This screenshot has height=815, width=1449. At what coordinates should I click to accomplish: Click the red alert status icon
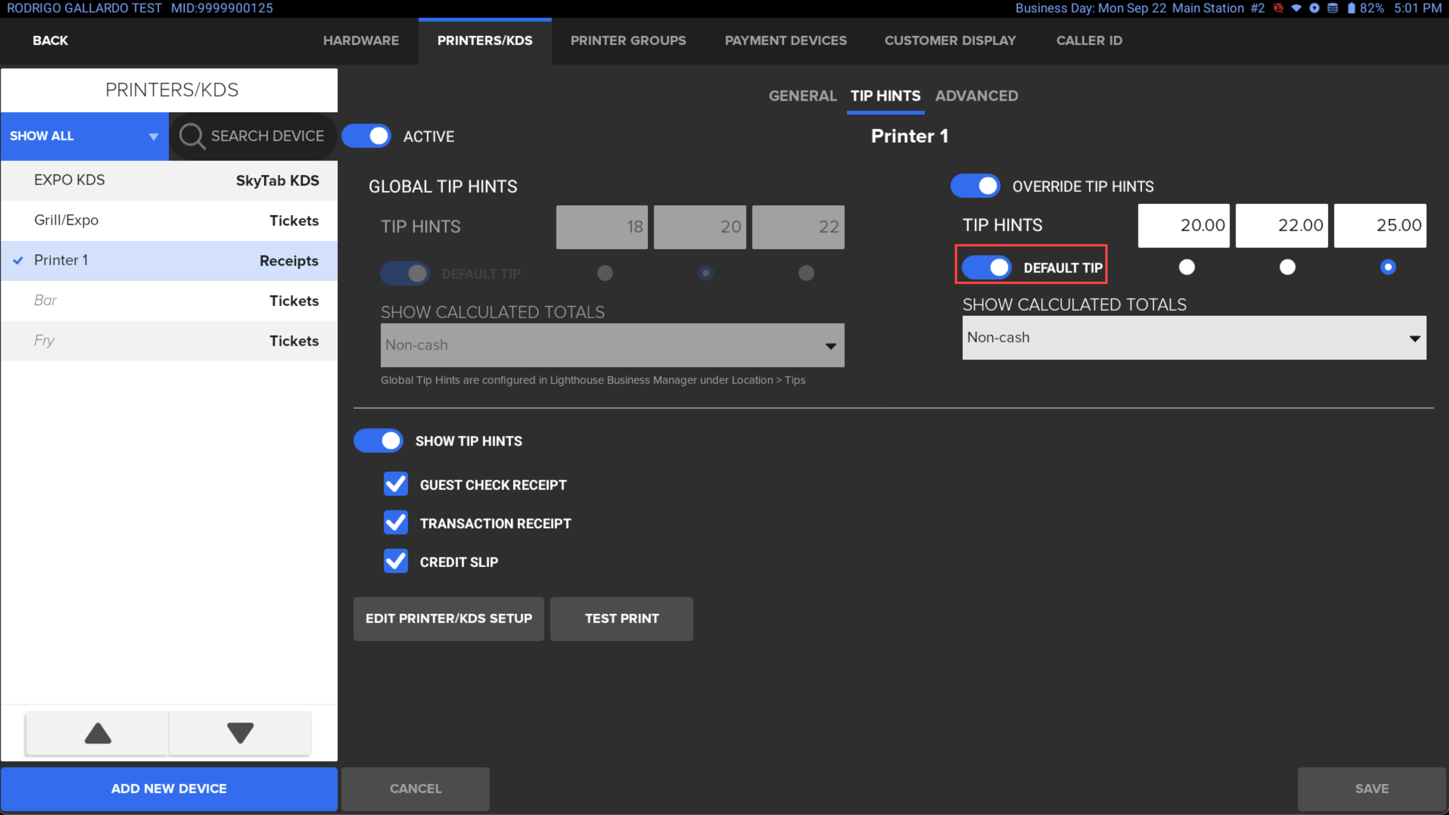1278,9
